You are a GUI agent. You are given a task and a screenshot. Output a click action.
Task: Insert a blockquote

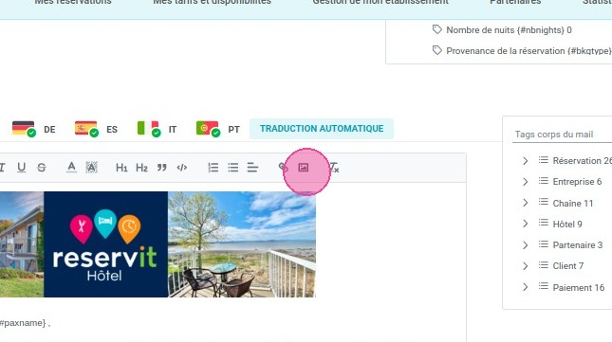click(161, 168)
